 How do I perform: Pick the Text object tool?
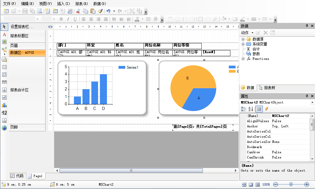4,34
